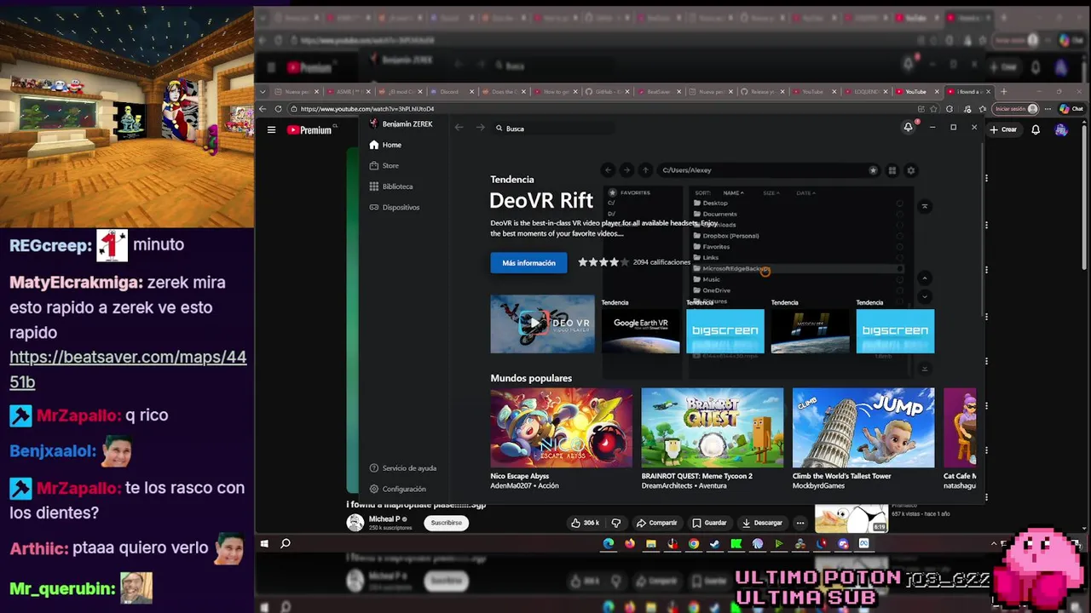Image resolution: width=1091 pixels, height=613 pixels.
Task: Switch the file browser to grid view
Action: 892,170
